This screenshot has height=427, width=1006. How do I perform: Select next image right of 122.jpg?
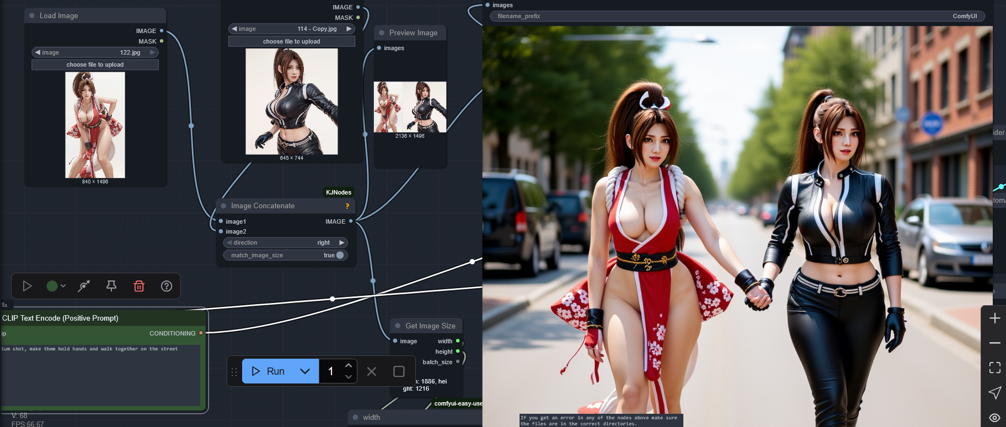tap(153, 52)
